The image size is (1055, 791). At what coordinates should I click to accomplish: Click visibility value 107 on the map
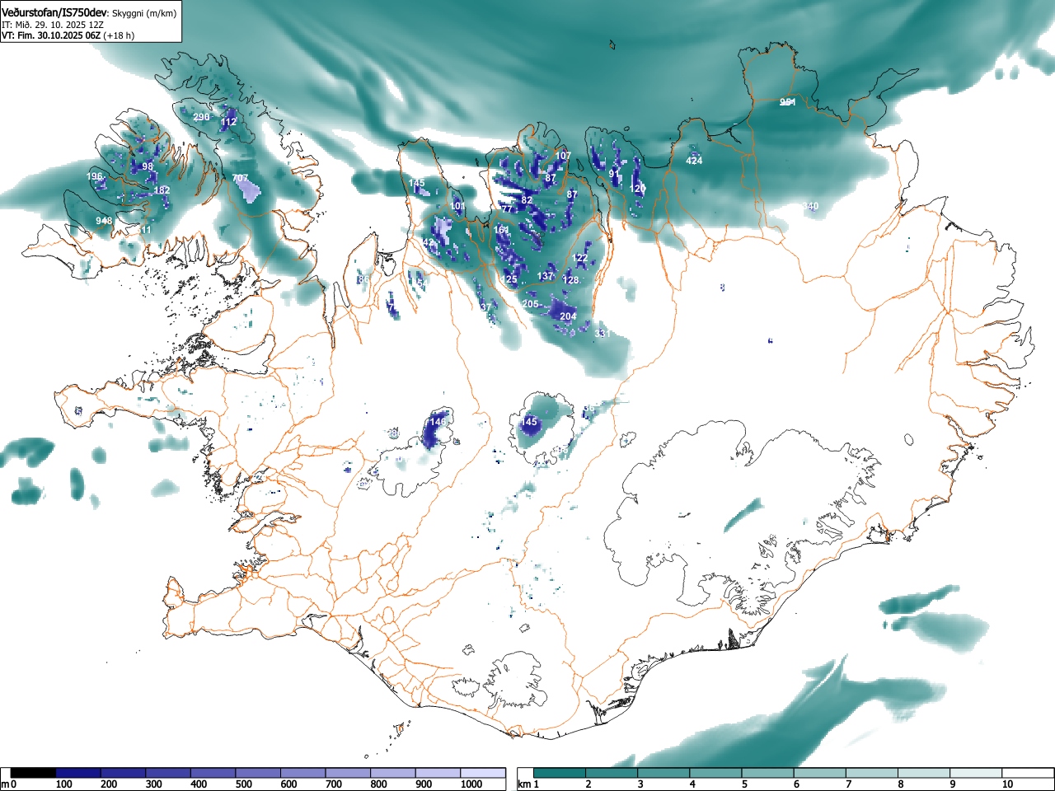(x=563, y=156)
